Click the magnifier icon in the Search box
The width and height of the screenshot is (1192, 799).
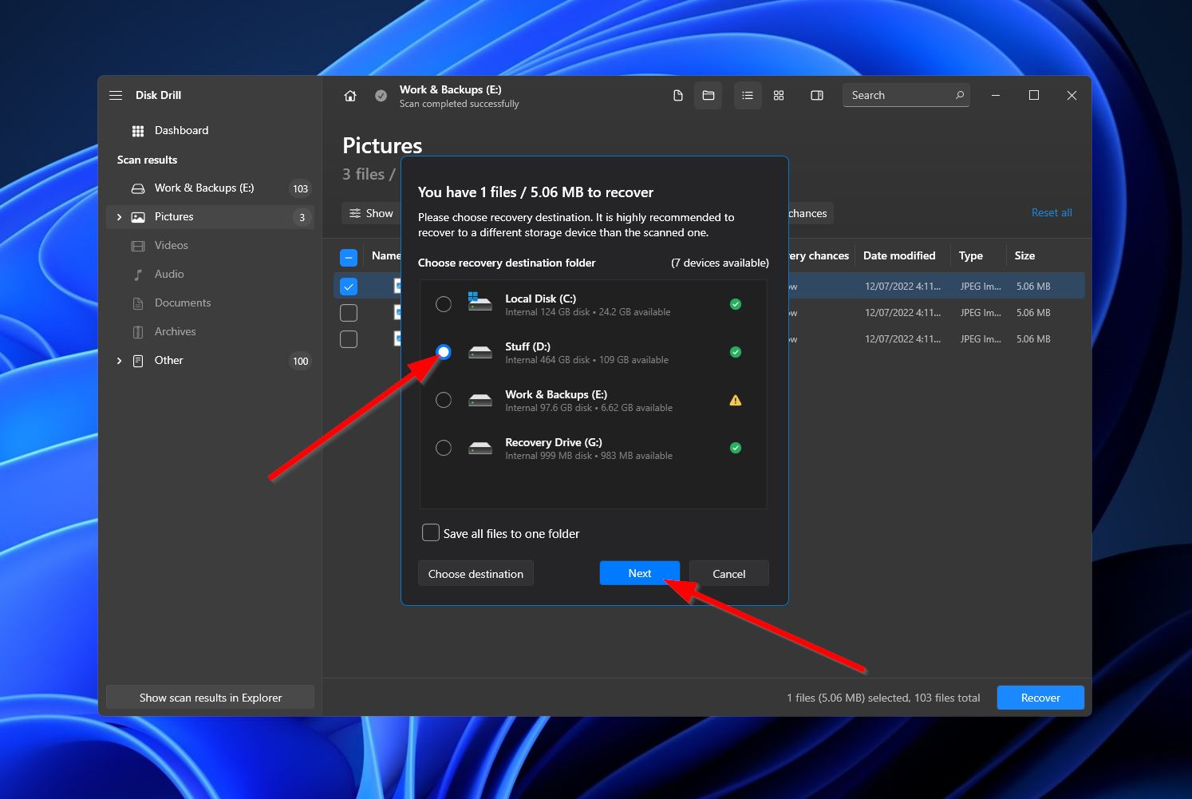click(x=960, y=95)
